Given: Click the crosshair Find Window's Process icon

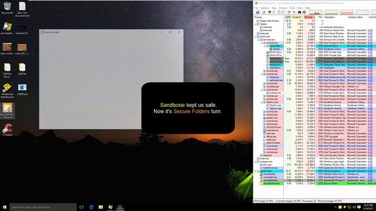Looking at the screenshot, I should (x=304, y=12).
